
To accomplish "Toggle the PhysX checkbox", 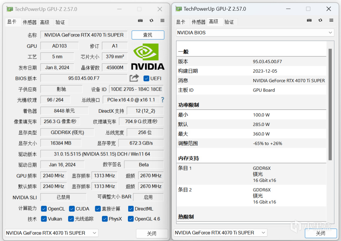I will [x=104, y=219].
